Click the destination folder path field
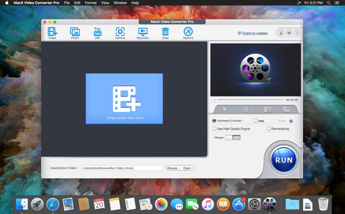This screenshot has width=345, height=214. 123,168
